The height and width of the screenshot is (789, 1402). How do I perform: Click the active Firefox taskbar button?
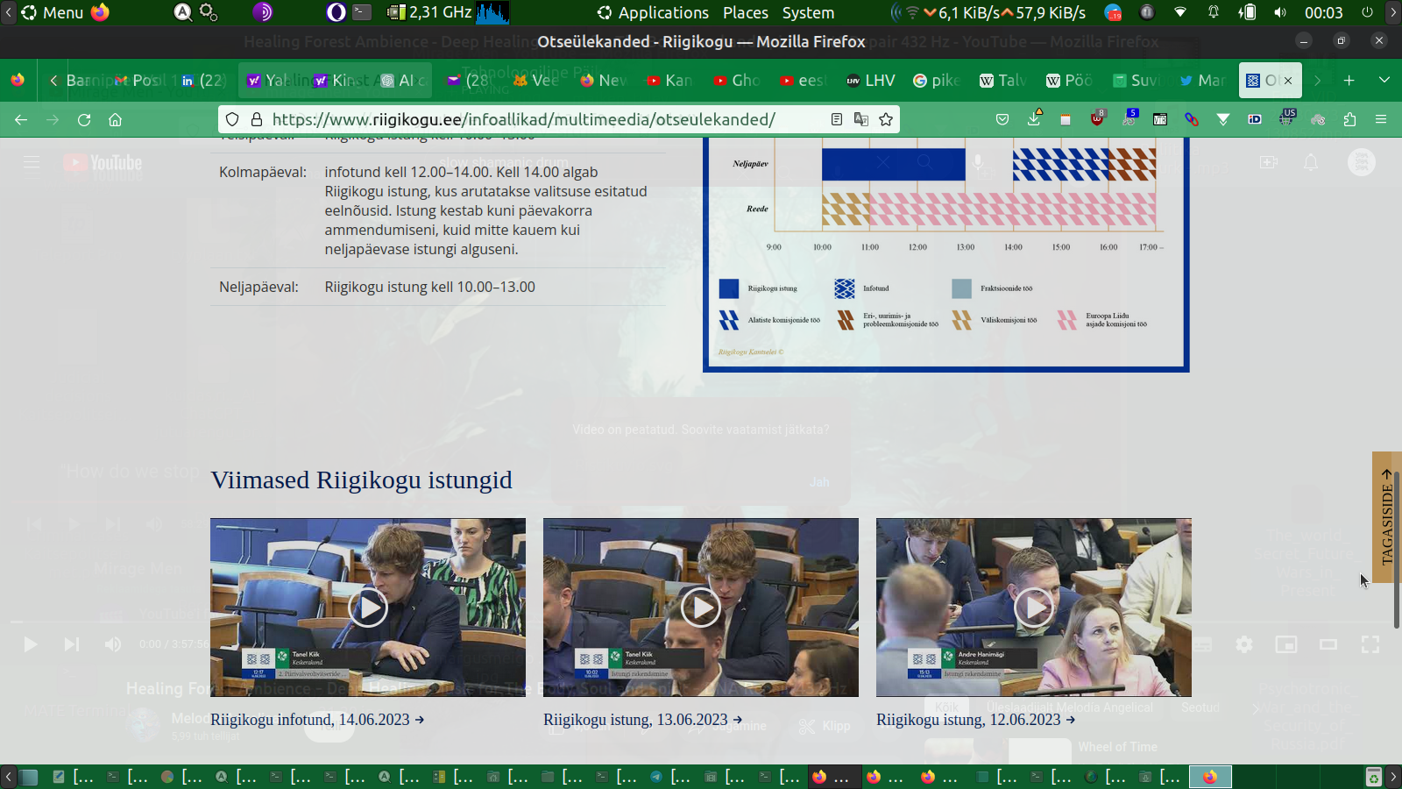pyautogui.click(x=1210, y=777)
